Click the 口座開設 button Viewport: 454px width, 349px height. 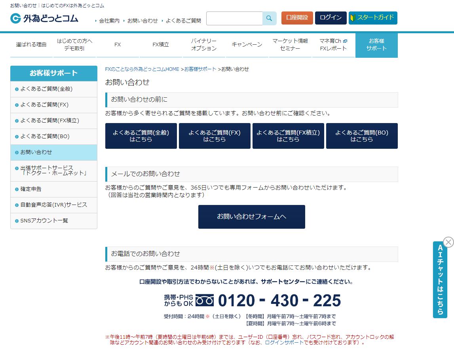297,18
